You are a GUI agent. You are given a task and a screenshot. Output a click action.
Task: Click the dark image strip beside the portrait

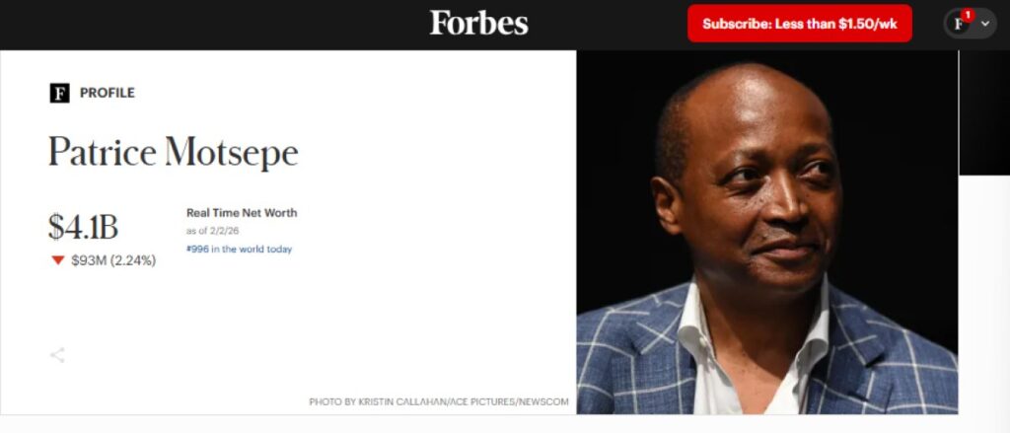[x=984, y=112]
